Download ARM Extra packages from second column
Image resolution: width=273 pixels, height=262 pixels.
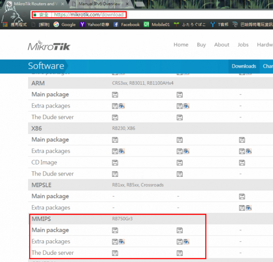click(180, 106)
